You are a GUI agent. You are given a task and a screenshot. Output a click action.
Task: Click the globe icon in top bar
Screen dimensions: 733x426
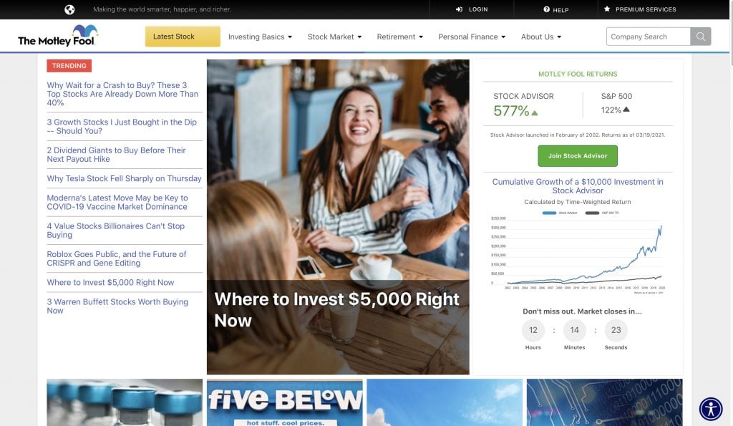tap(69, 9)
